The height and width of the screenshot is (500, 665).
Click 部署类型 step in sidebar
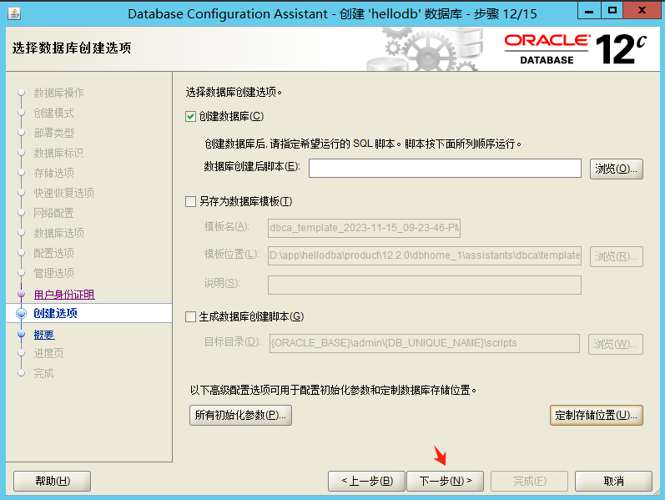(x=53, y=133)
